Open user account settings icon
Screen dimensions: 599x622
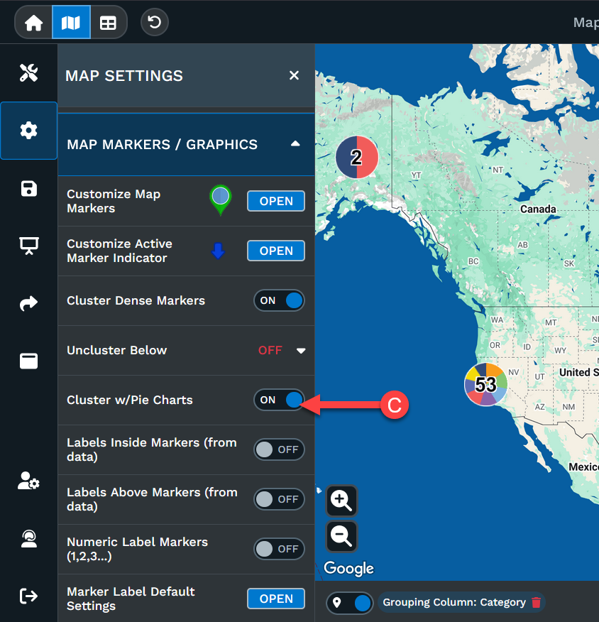28,481
